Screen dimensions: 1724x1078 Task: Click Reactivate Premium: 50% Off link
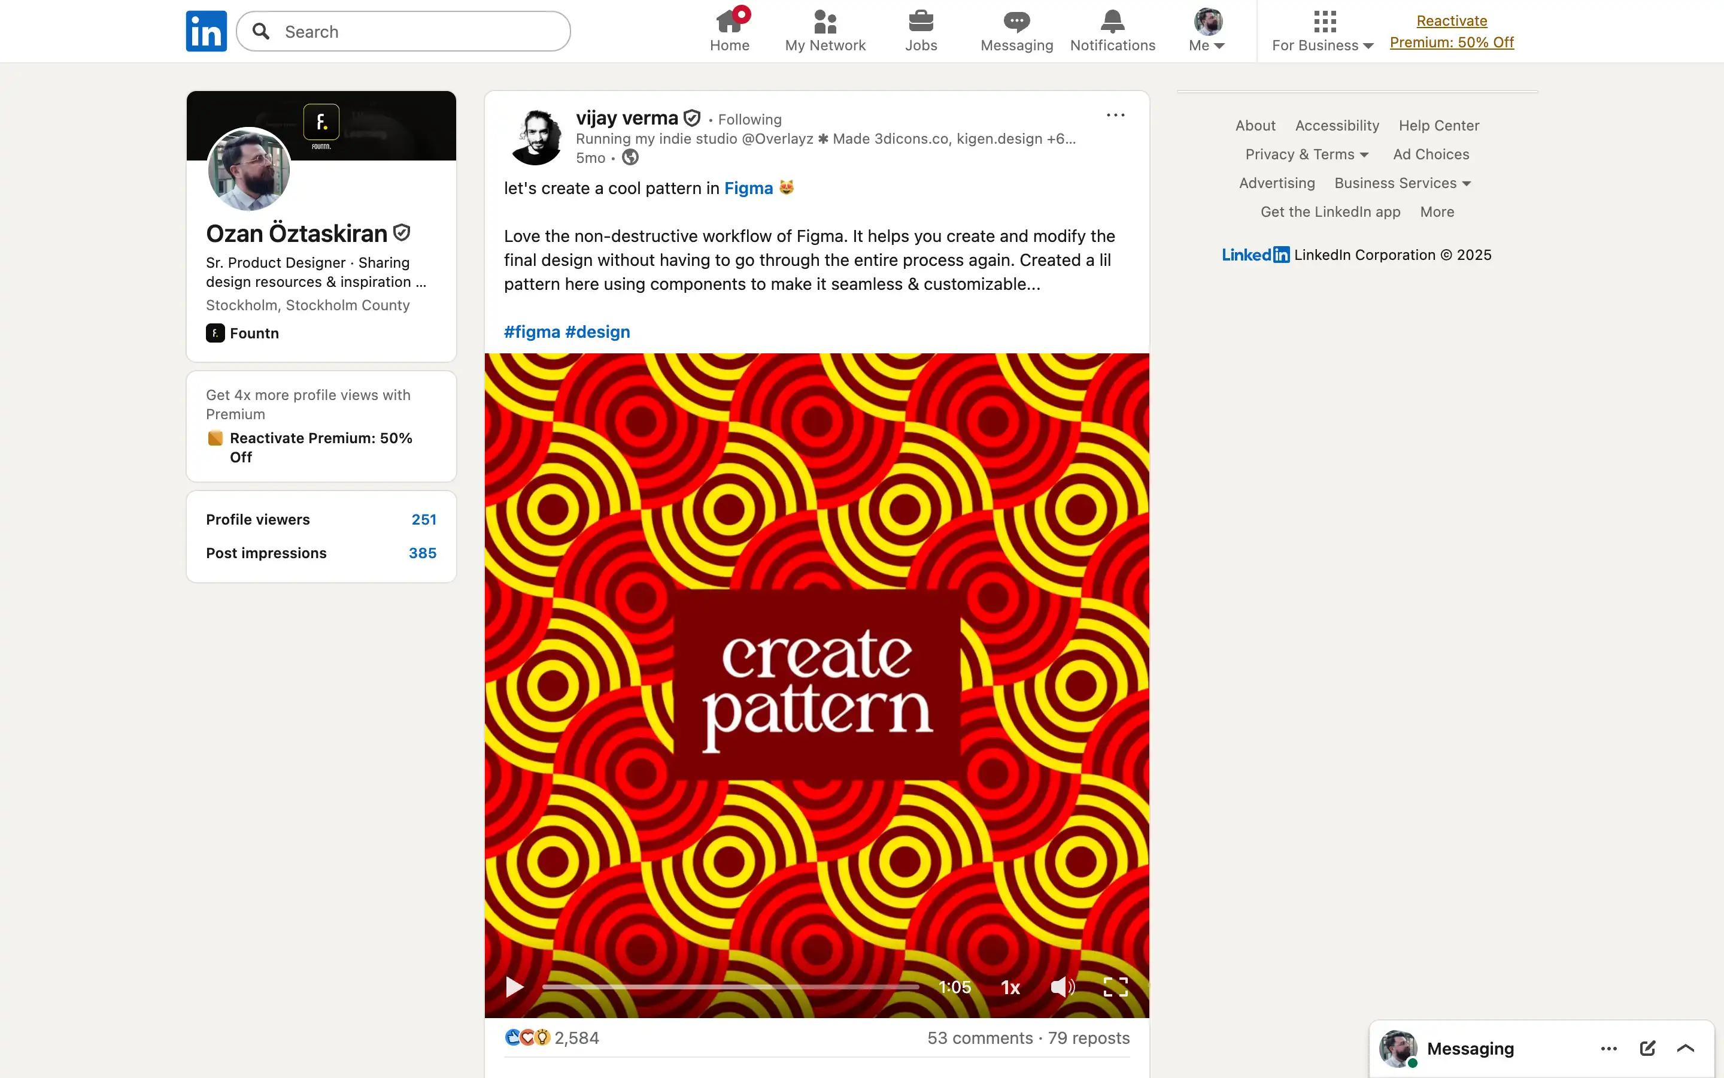[1451, 31]
